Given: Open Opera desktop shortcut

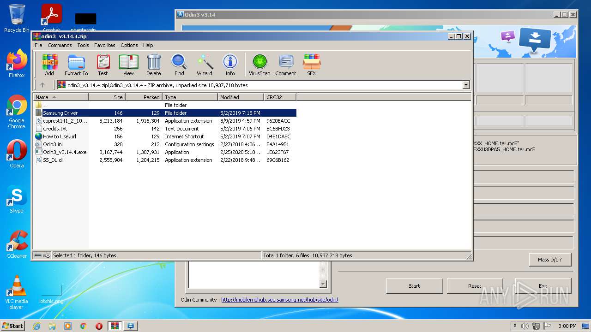Looking at the screenshot, I should (x=17, y=154).
